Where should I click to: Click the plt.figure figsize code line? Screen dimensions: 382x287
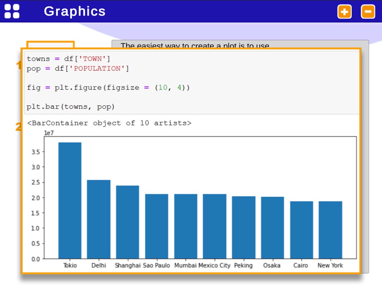tap(108, 88)
